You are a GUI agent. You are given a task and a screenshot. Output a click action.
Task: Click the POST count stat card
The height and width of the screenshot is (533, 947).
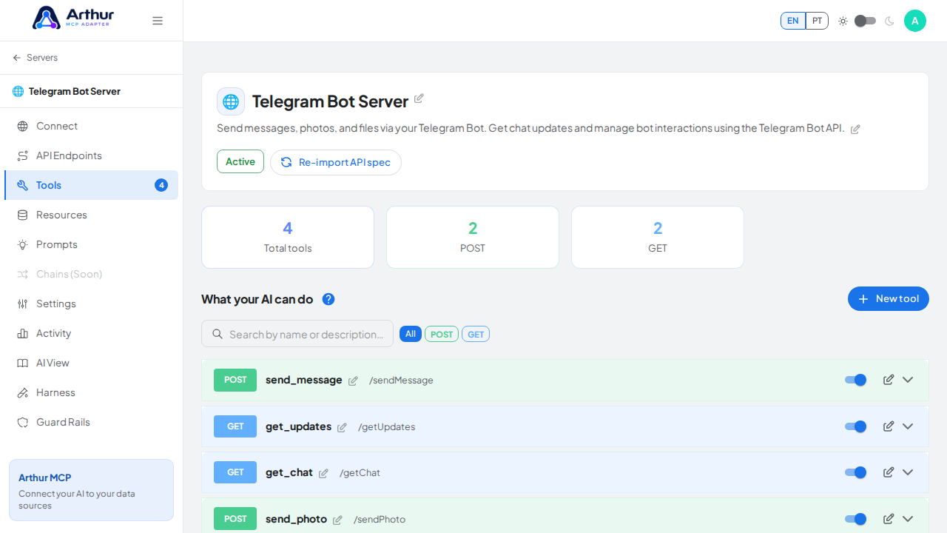coord(473,237)
